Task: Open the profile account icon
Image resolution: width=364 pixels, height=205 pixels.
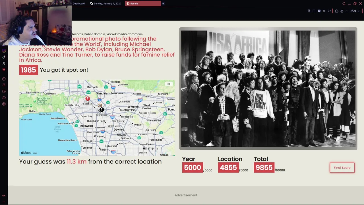Action: (x=342, y=11)
